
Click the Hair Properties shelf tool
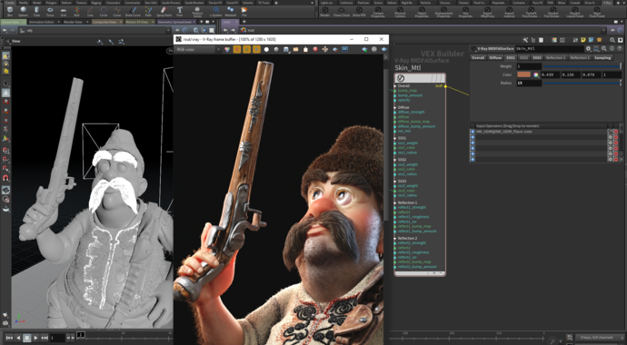click(465, 12)
